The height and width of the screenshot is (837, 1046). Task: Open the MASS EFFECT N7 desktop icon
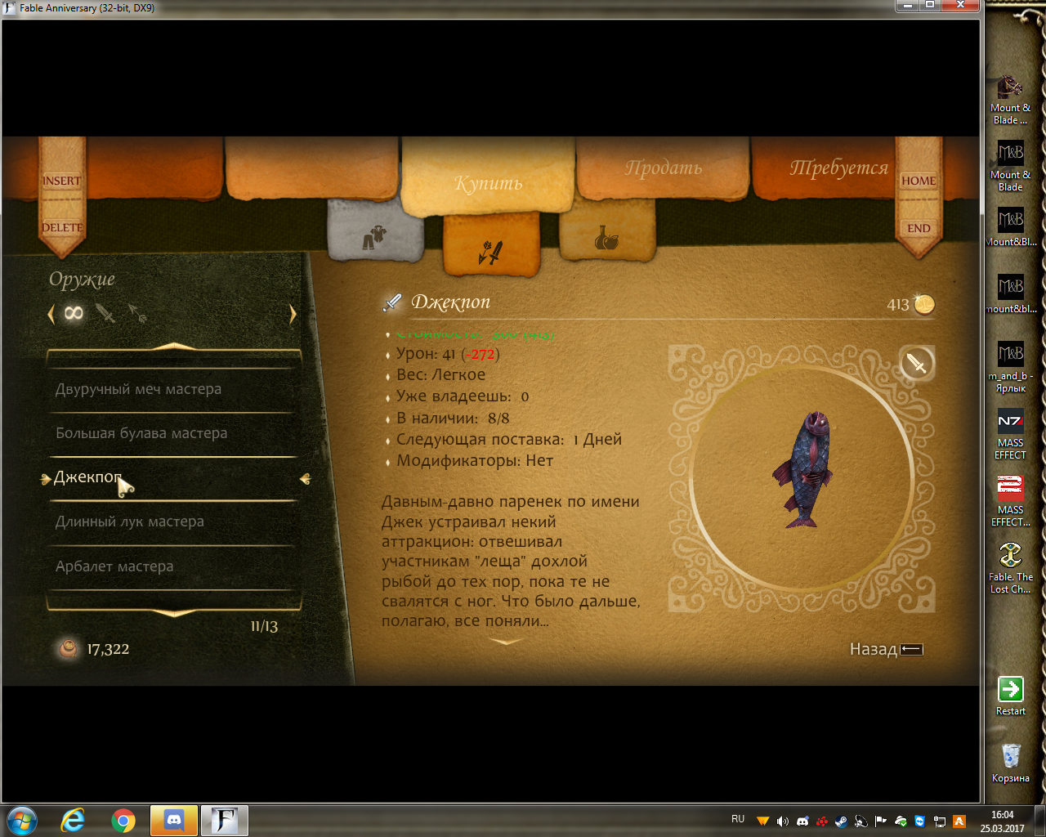click(x=1010, y=435)
